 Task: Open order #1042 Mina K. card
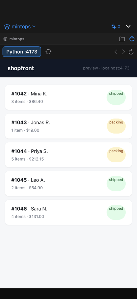pos(68,97)
